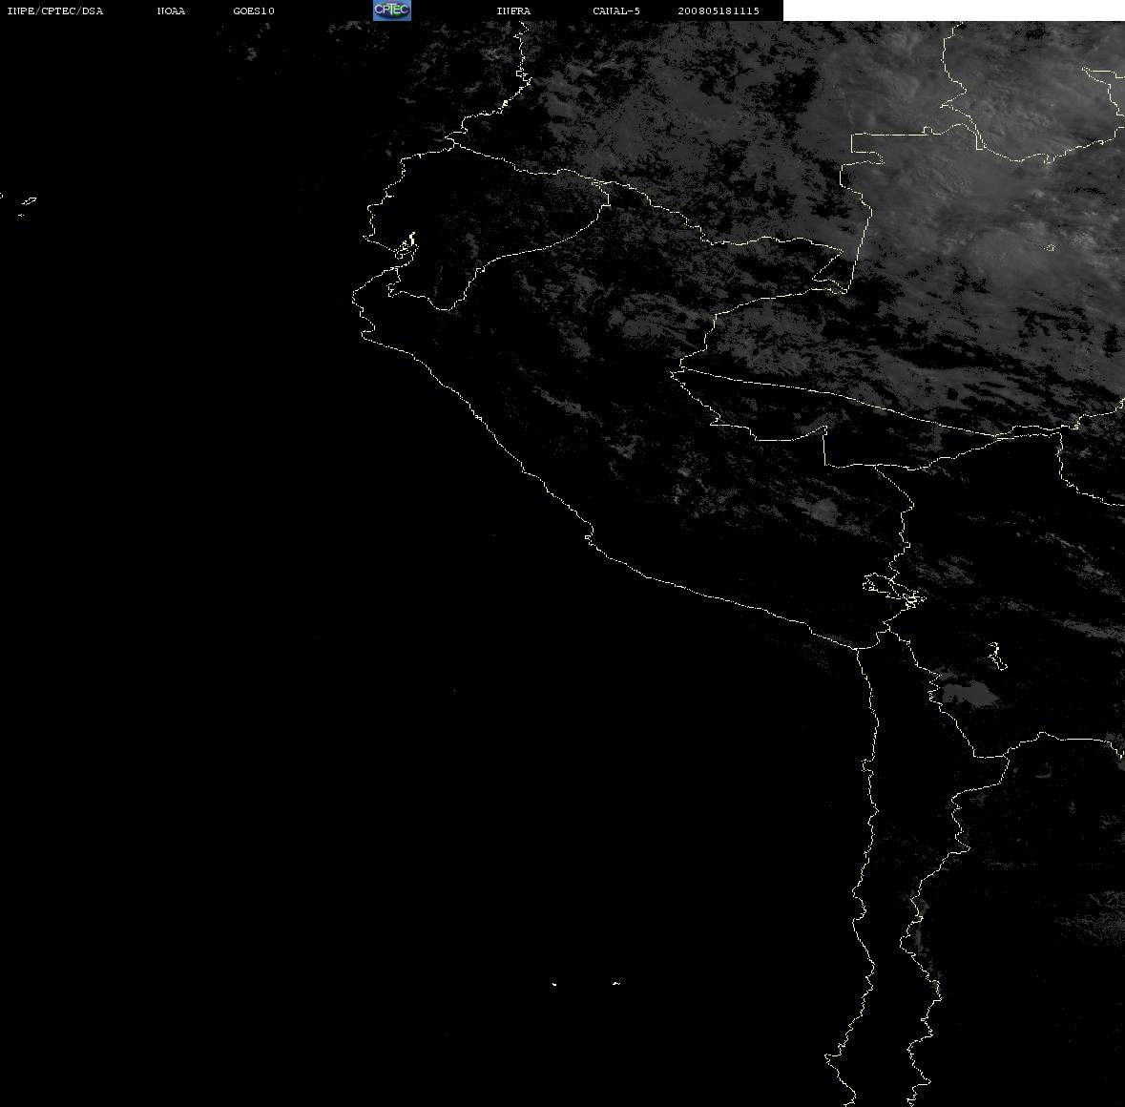Select the 200805181115 timestamp text
1125x1107 pixels.
pyautogui.click(x=719, y=10)
